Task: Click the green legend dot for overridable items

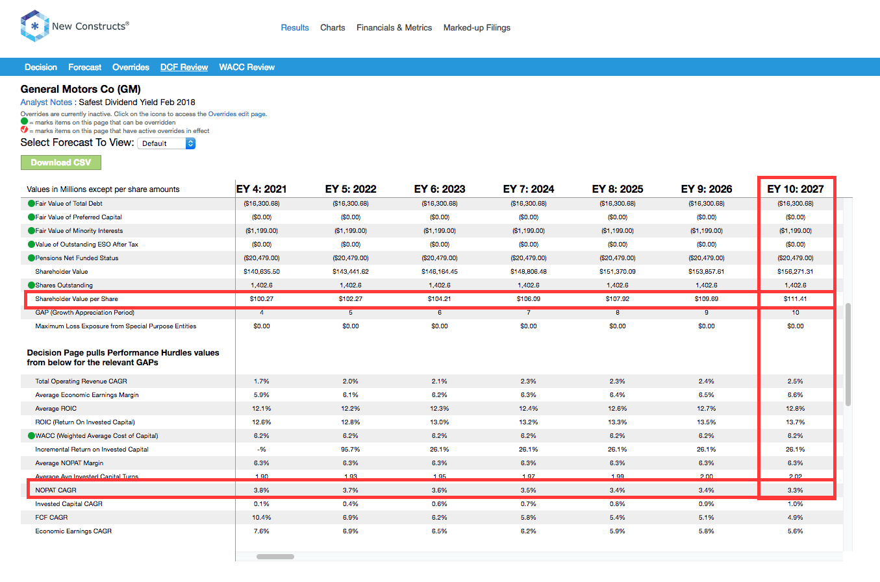Action: (24, 121)
